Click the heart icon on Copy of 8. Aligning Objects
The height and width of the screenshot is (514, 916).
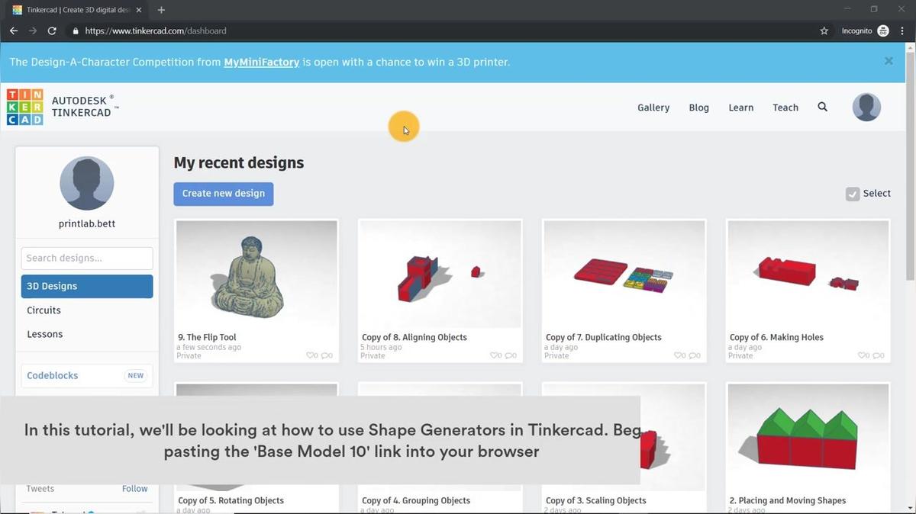coord(494,355)
